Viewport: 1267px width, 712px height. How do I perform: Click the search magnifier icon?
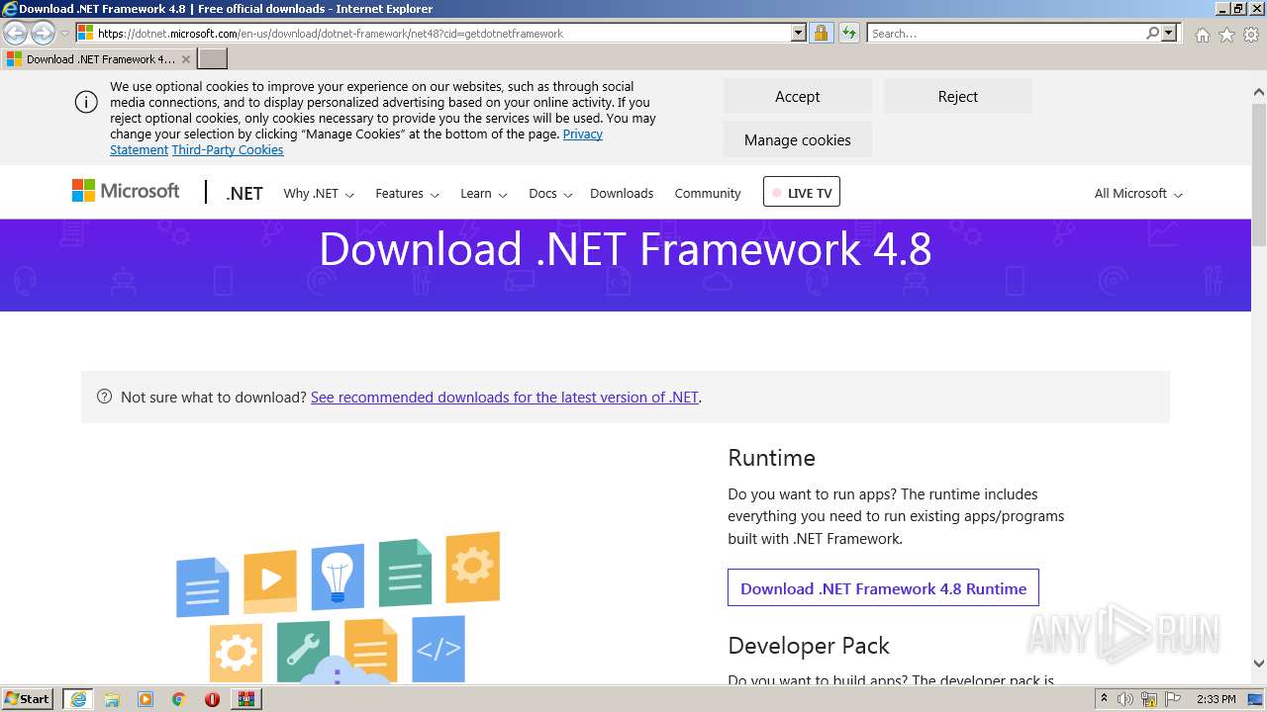click(x=1152, y=33)
